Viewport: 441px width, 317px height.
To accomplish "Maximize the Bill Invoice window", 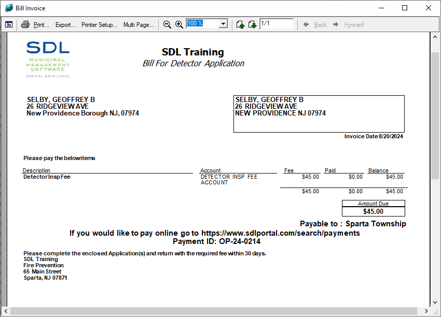I will 405,8.
